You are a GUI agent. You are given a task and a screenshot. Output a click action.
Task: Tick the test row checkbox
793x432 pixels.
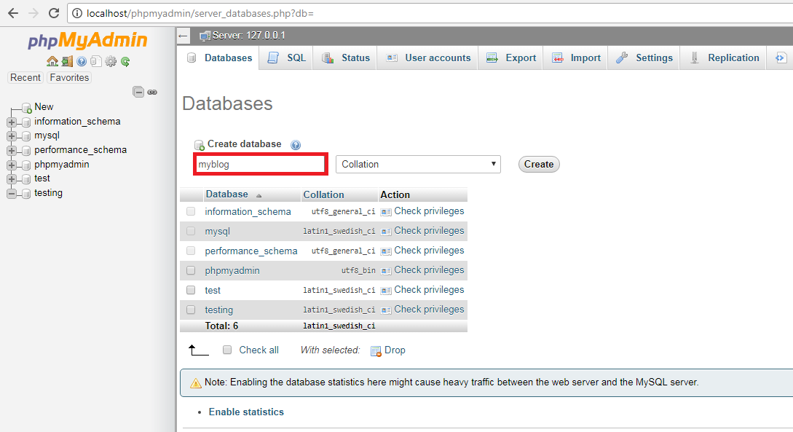(x=191, y=291)
